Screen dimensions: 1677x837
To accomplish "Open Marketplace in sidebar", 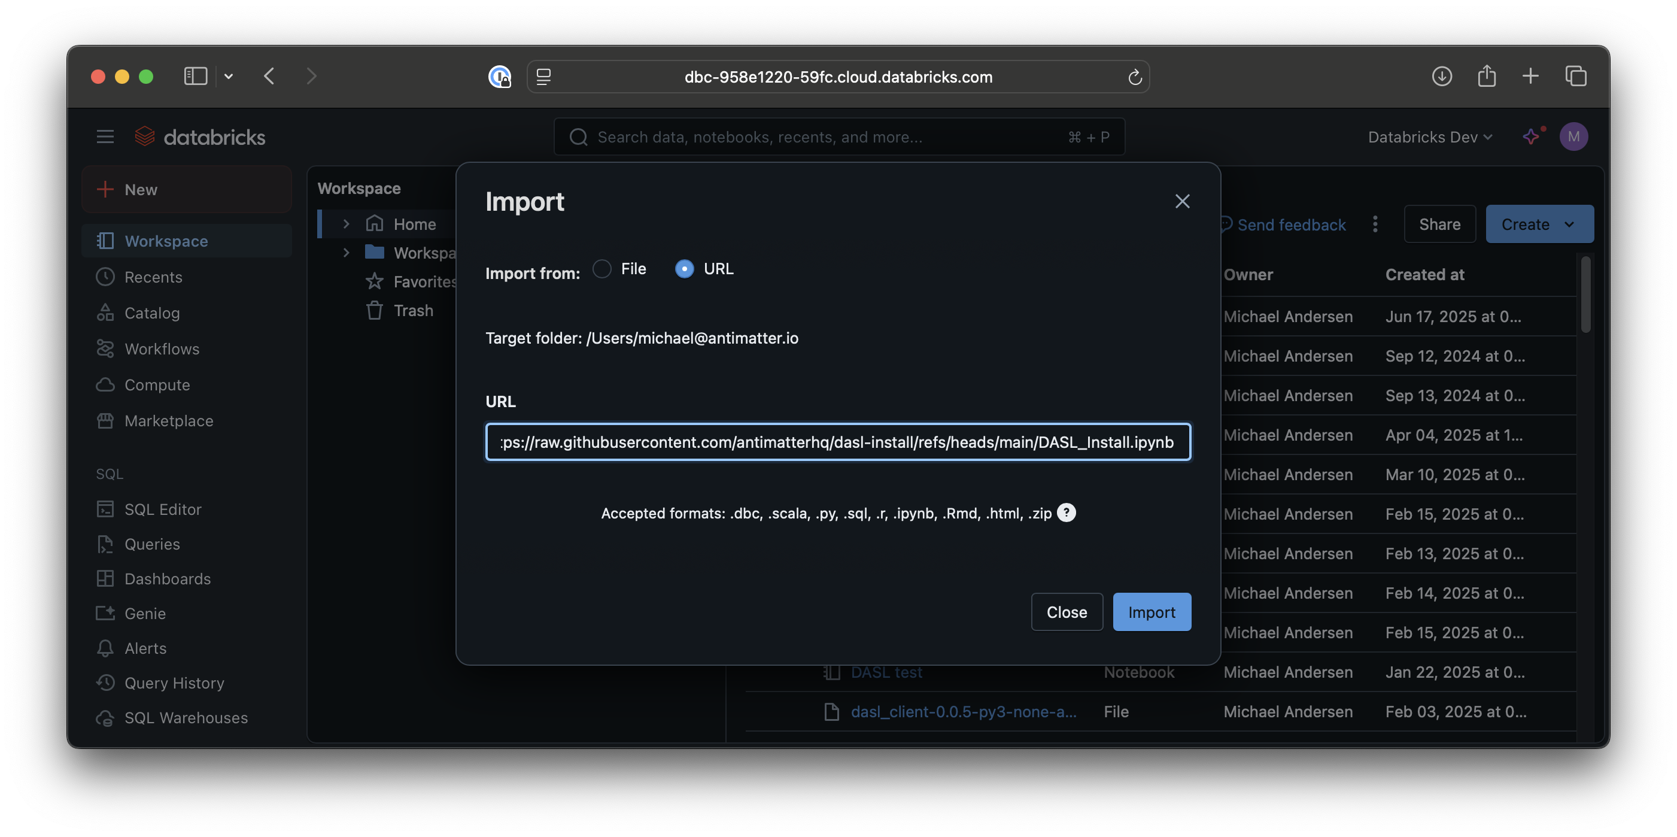I will coord(187,421).
